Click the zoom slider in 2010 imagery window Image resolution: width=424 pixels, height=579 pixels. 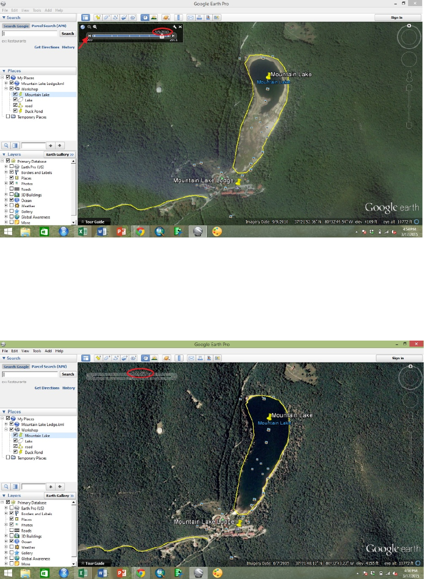[x=409, y=106]
